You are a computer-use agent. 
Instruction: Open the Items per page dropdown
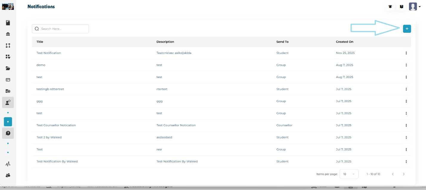click(349, 174)
